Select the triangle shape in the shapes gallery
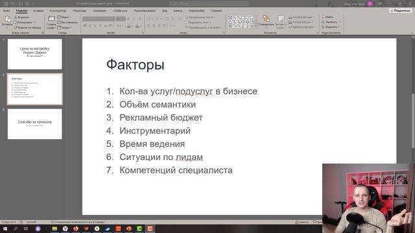 230,22
